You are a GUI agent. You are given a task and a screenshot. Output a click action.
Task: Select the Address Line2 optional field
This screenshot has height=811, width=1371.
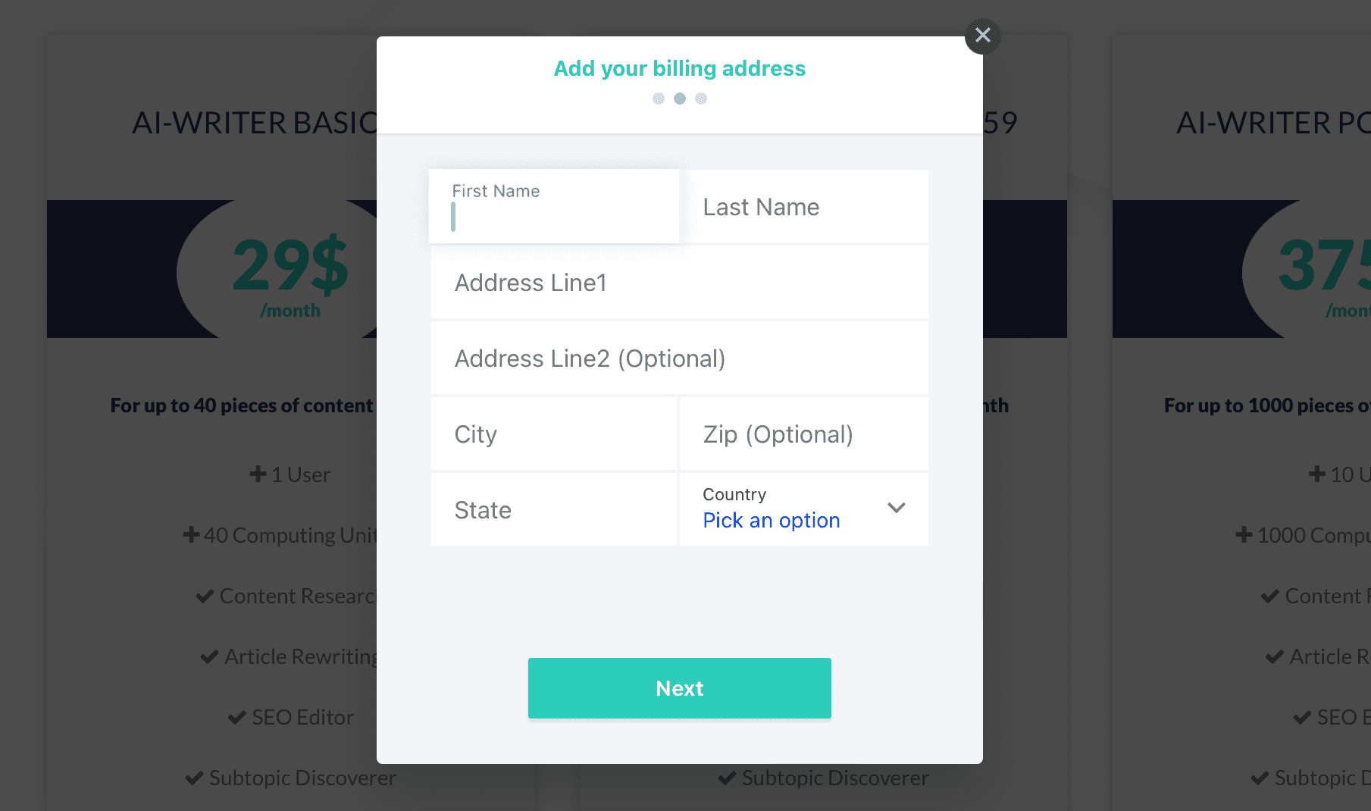pos(679,359)
